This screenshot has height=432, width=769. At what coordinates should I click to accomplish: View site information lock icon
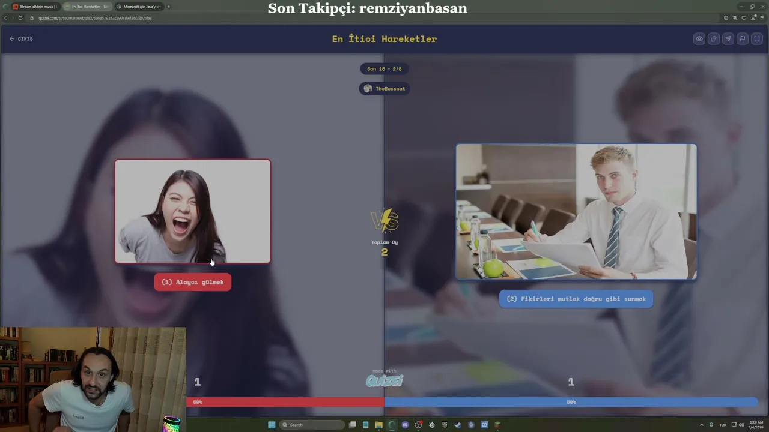(x=32, y=18)
